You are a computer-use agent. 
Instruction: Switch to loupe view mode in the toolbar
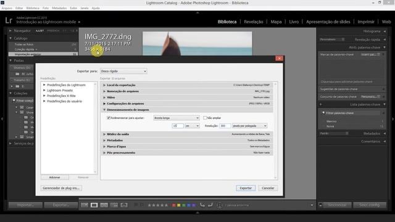coord(94,205)
